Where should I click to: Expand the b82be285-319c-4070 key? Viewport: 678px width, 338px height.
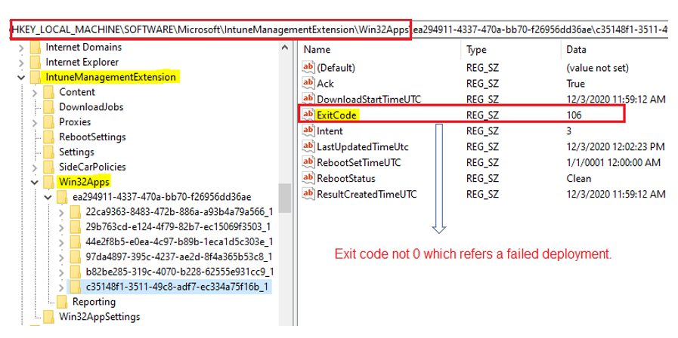point(61,272)
